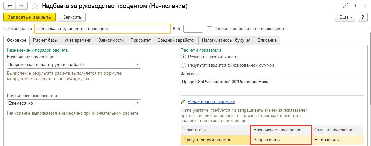
Task: Open the 'Еще' dropdown menu
Action: 346,17
